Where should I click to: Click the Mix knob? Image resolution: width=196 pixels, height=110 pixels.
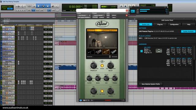pos(94,91)
